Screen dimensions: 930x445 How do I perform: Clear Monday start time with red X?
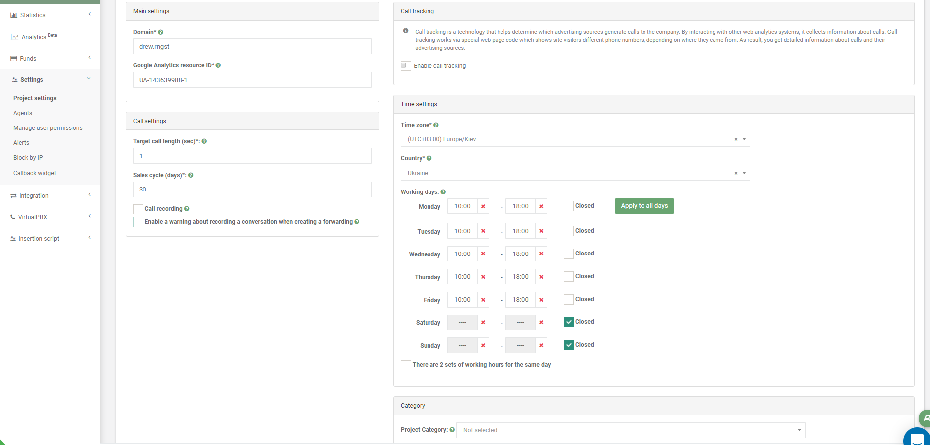(x=483, y=206)
